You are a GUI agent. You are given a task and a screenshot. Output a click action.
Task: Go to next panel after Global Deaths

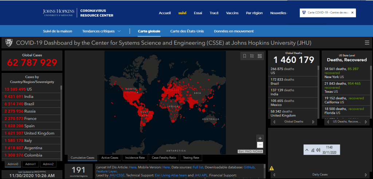click(313, 122)
